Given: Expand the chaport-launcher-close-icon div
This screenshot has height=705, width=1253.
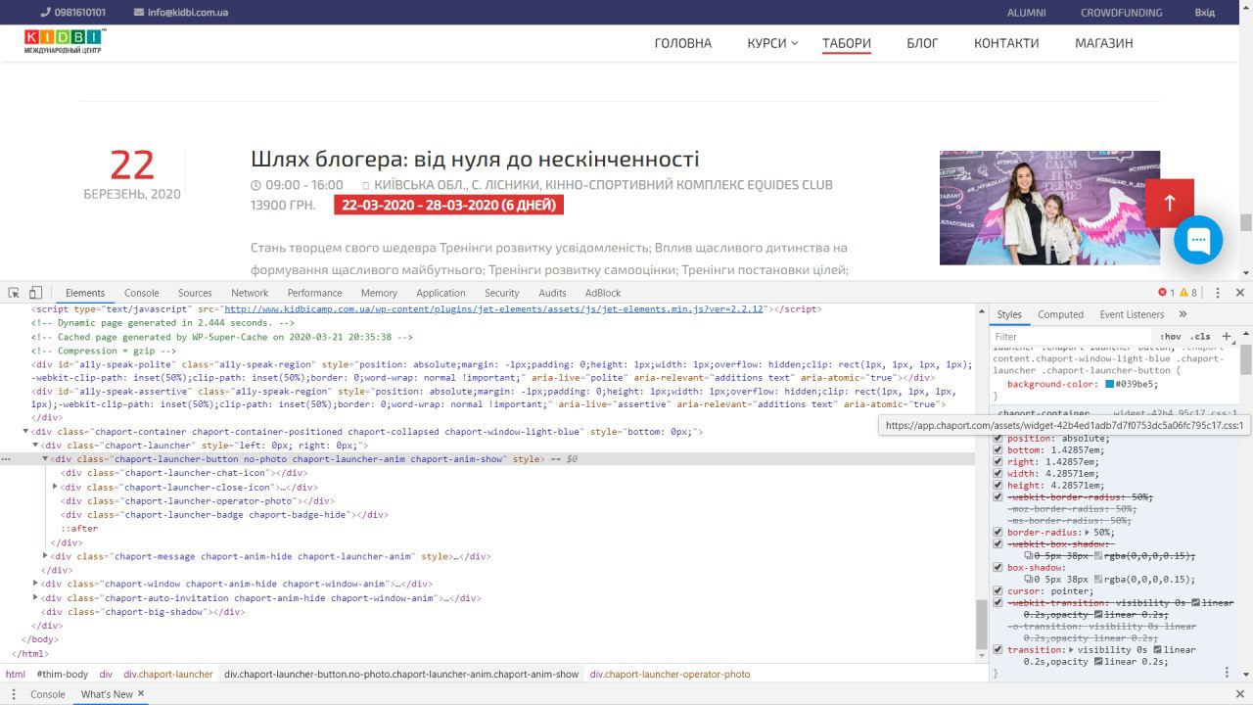Looking at the screenshot, I should point(55,487).
